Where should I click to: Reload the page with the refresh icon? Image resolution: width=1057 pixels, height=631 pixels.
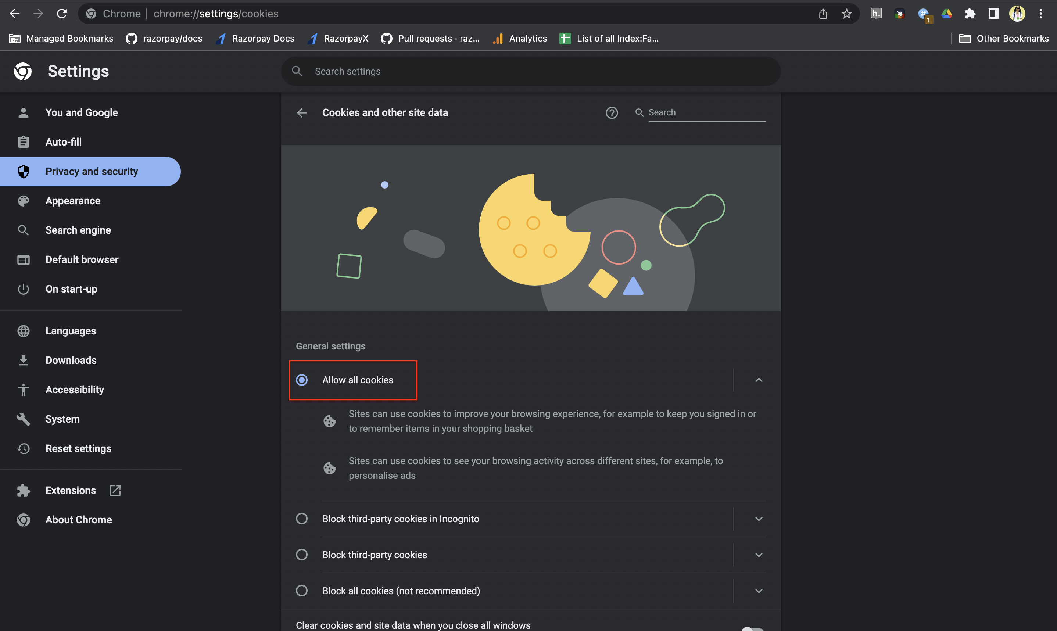pos(62,14)
